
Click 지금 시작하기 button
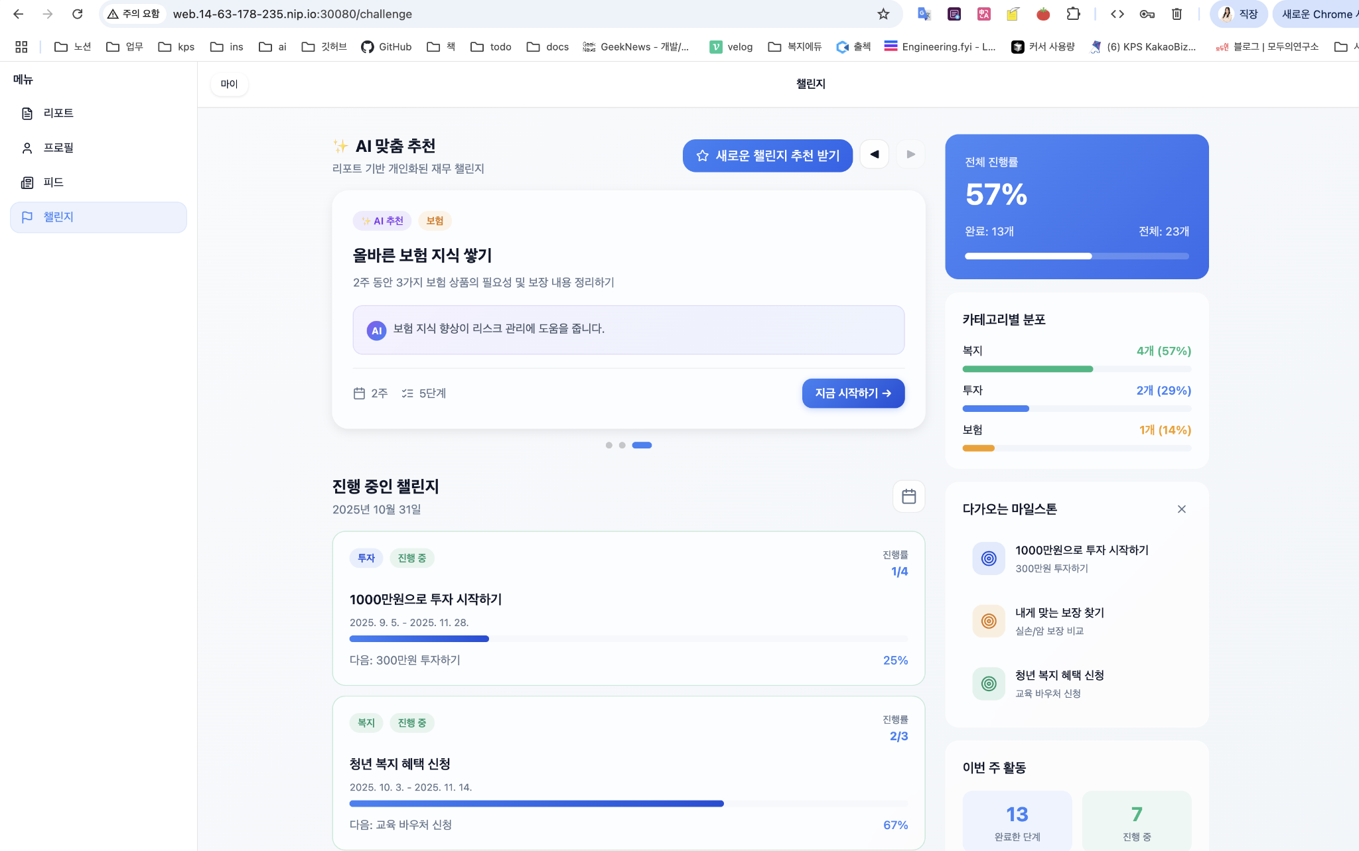tap(853, 393)
